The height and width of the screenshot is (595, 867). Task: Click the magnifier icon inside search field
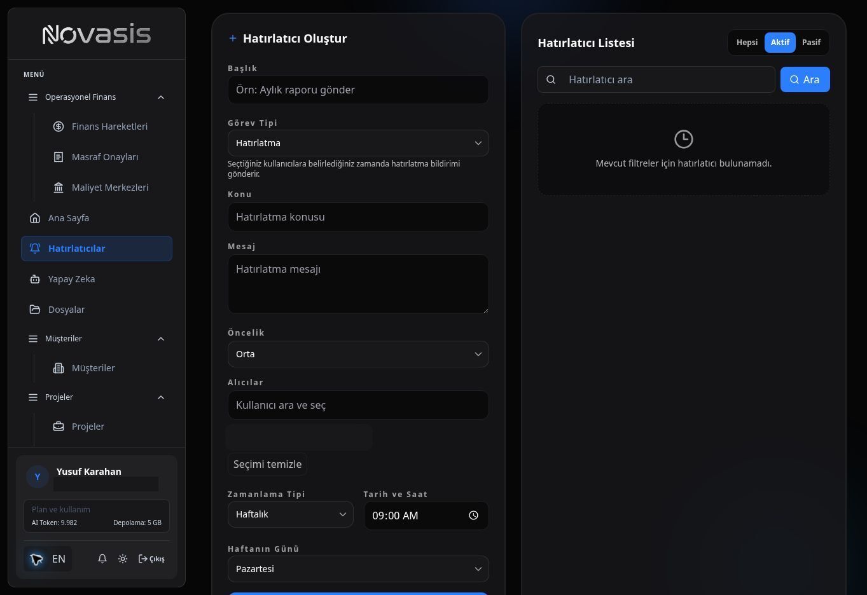[551, 79]
